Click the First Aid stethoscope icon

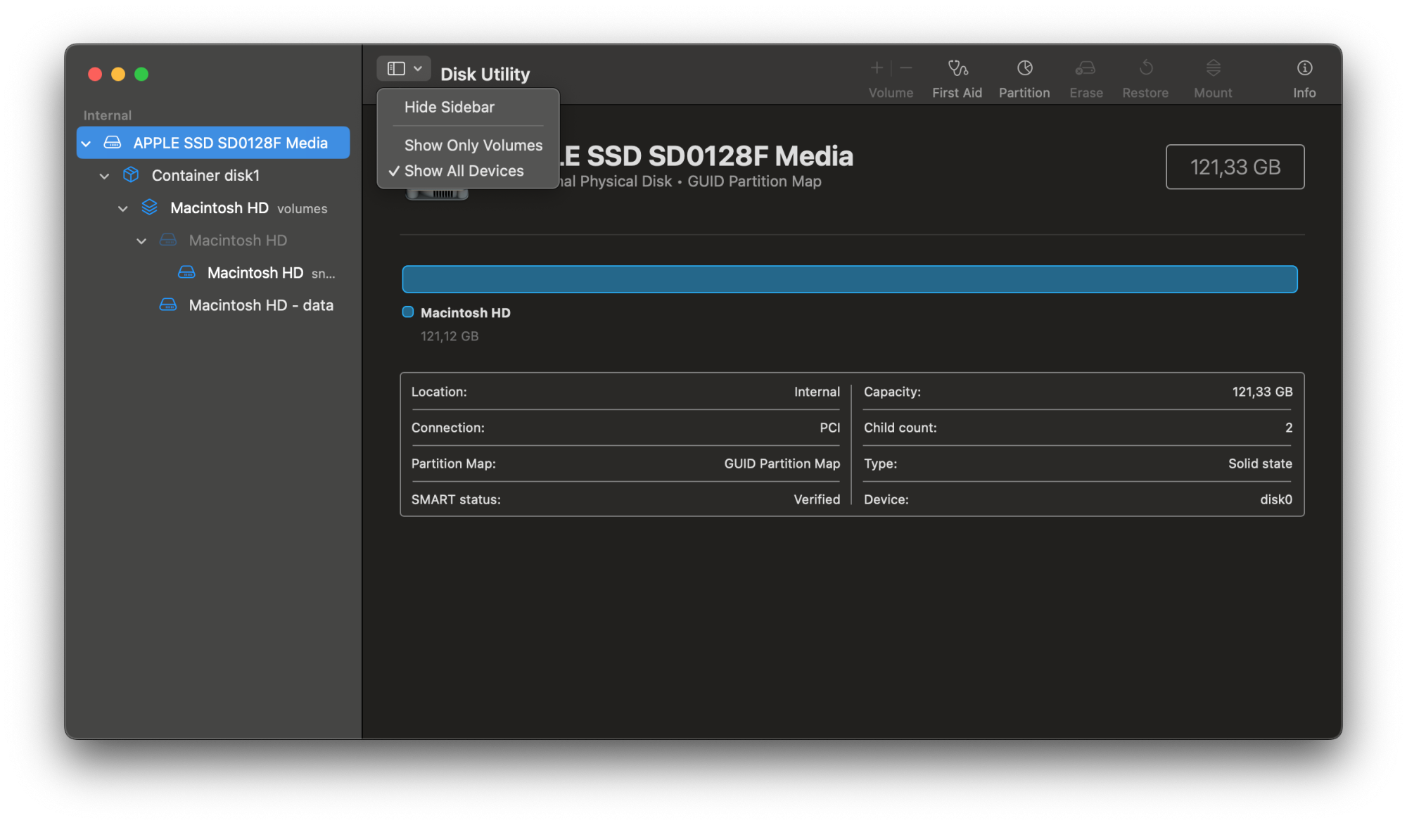[957, 68]
